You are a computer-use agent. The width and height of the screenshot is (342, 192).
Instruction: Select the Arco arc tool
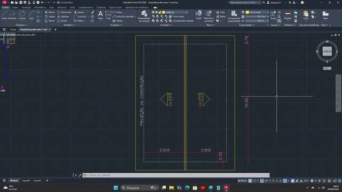click(x=32, y=15)
